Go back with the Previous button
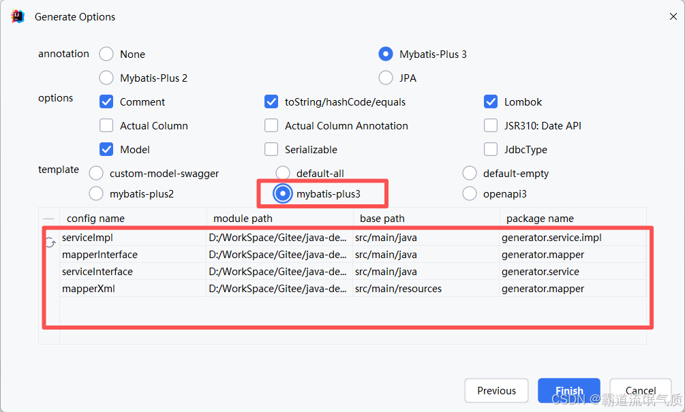This screenshot has height=412, width=685. pos(496,391)
